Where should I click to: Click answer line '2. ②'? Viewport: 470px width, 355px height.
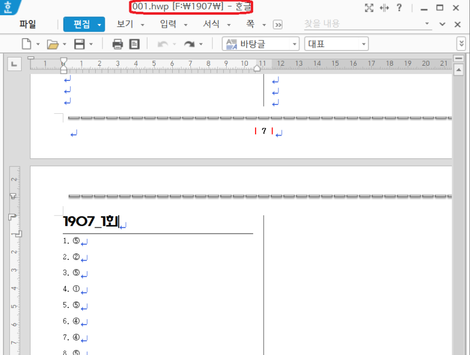71,257
